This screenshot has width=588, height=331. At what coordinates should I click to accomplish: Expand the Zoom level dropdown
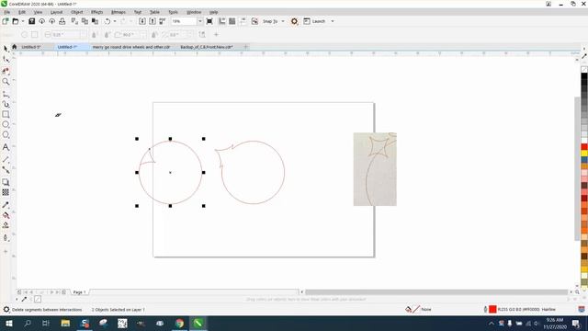point(200,21)
